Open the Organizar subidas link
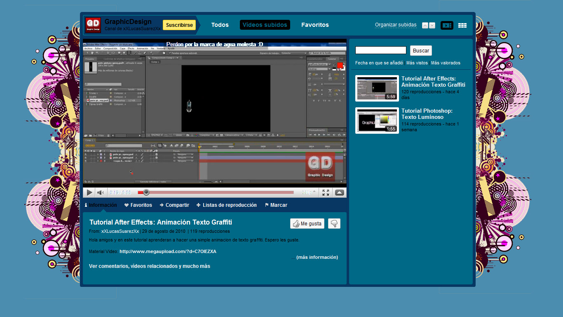Viewport: 563px width, 317px height. (396, 25)
